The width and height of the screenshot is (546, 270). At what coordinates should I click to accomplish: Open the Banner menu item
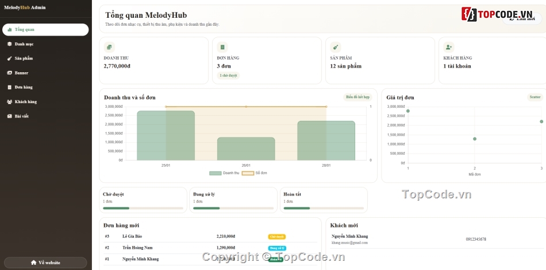(x=45, y=73)
